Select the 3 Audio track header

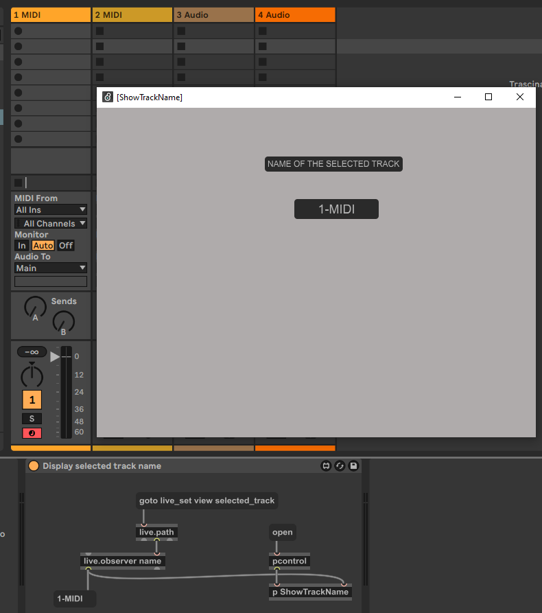(213, 14)
